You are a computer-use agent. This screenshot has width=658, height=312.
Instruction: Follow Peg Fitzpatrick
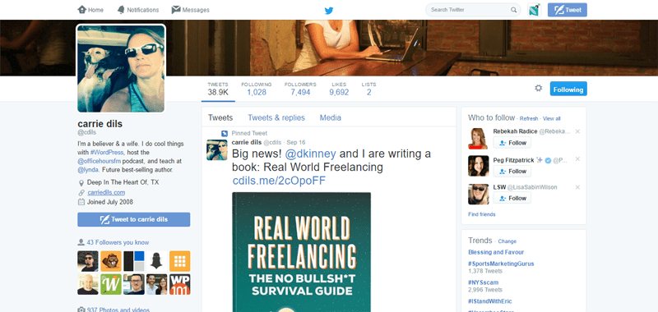click(x=512, y=171)
